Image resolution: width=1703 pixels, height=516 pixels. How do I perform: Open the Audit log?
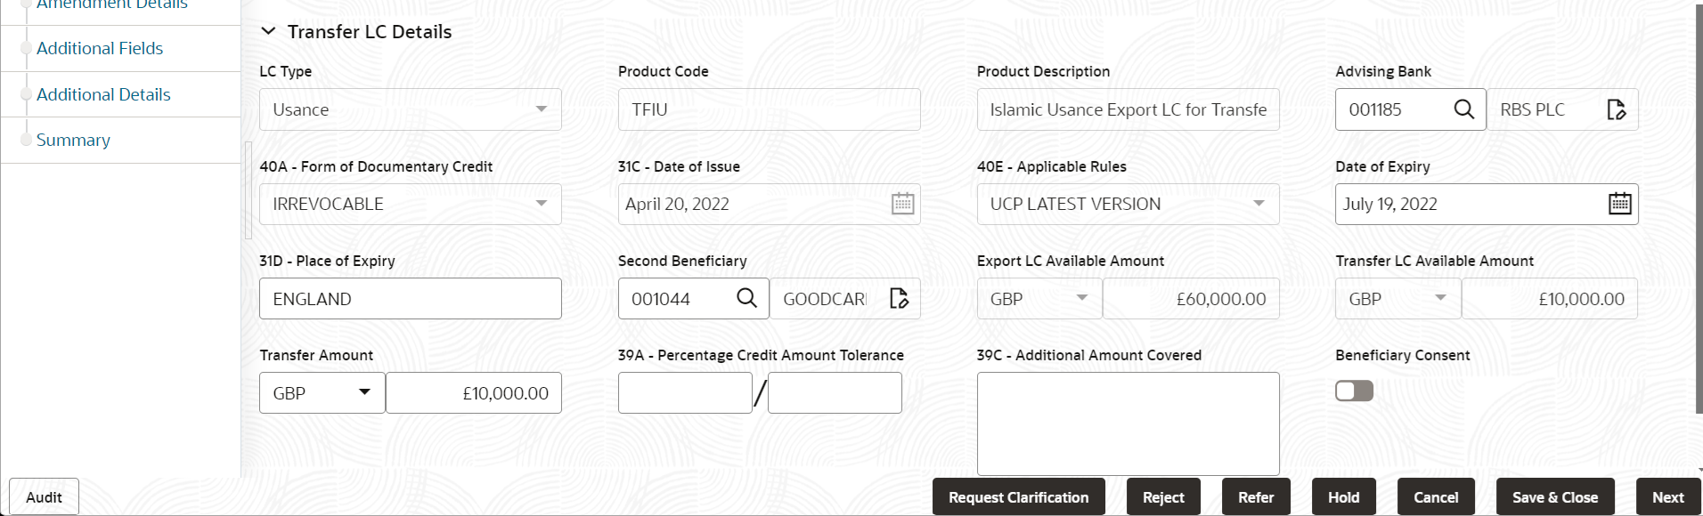click(x=43, y=496)
